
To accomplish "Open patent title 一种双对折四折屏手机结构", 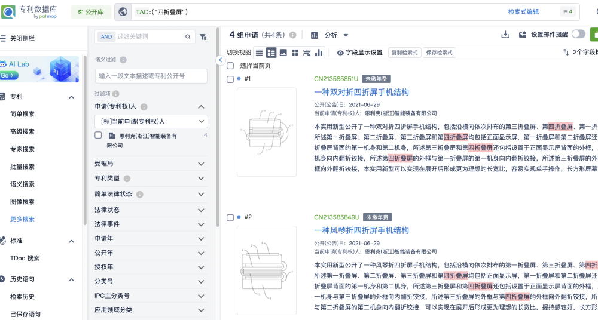I will 361,92.
